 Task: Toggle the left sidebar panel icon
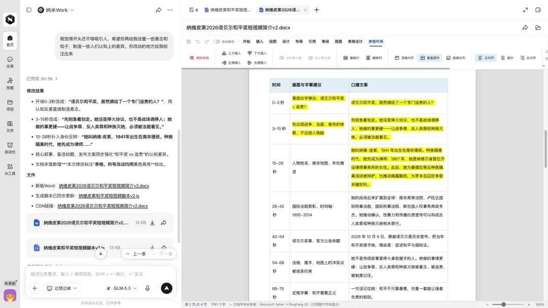point(29,10)
